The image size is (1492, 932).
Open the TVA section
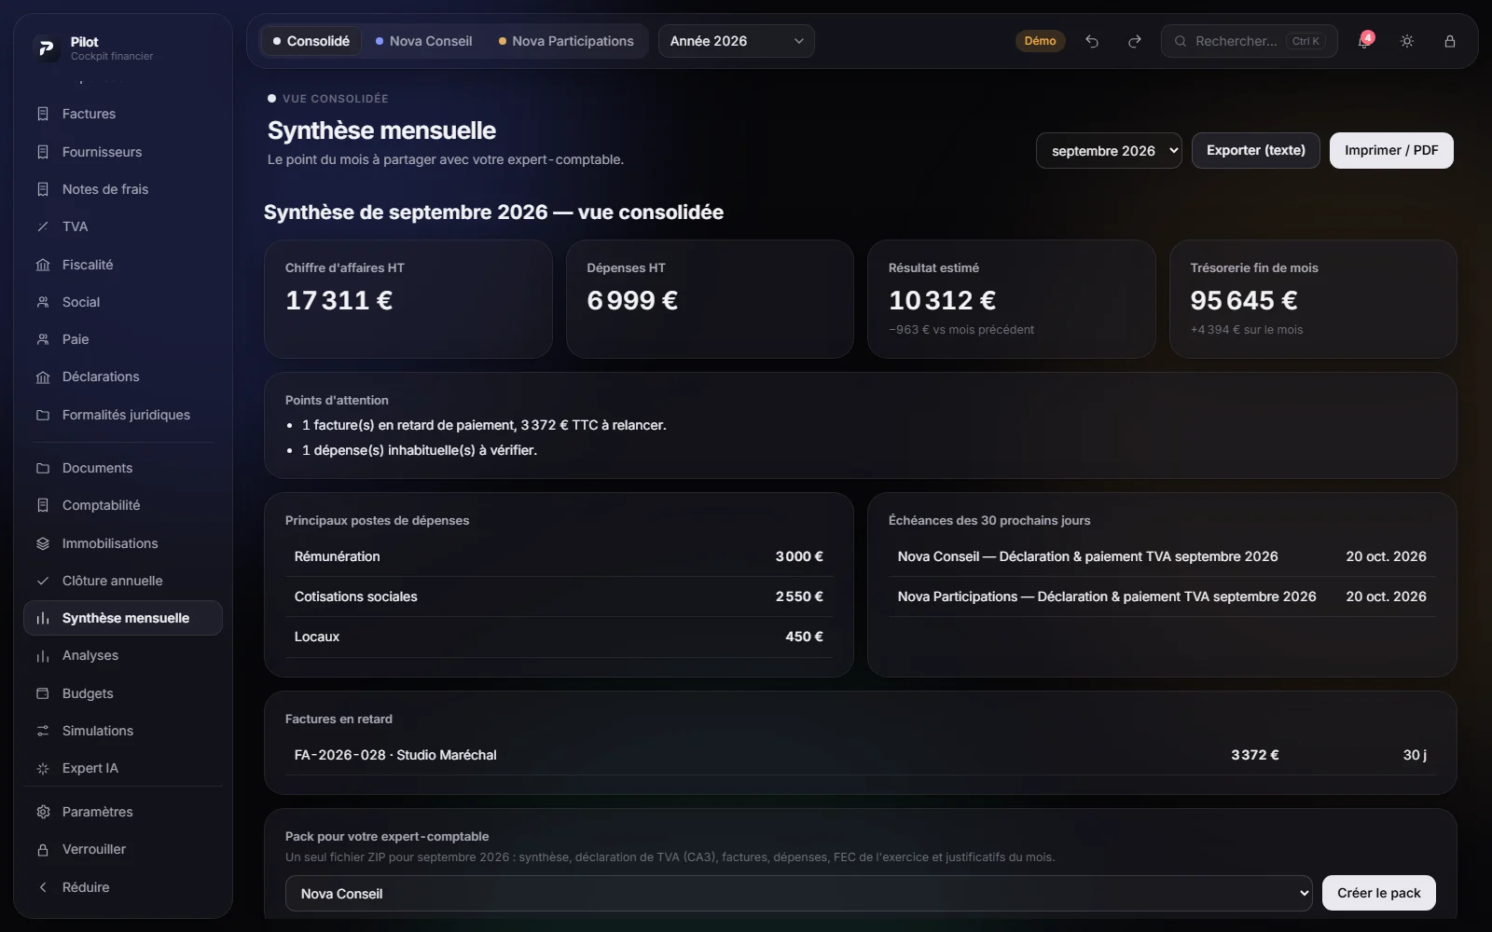coord(122,226)
